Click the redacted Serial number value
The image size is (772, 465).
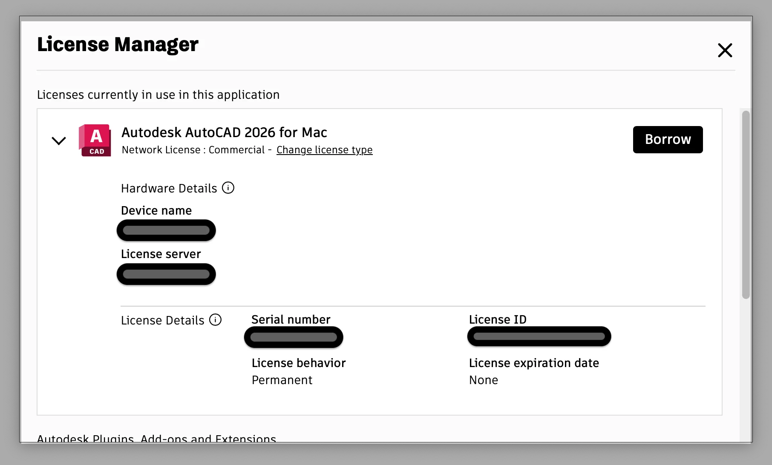(x=294, y=337)
